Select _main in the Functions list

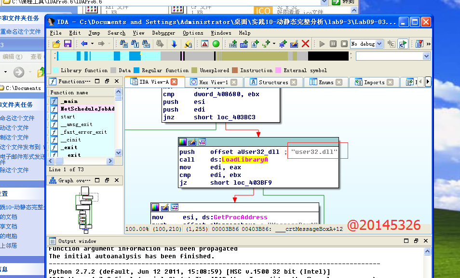click(69, 101)
